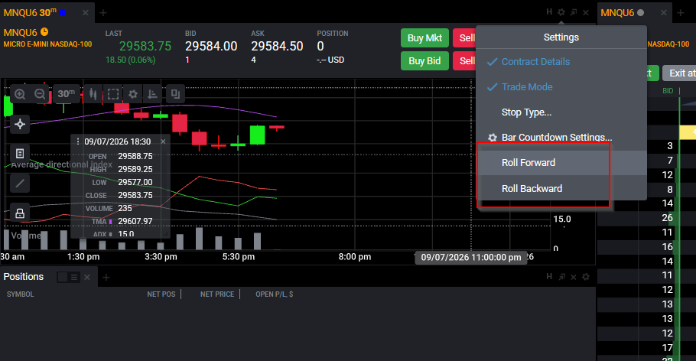The height and width of the screenshot is (361, 696).
Task: Enable the crosshair cursor tool
Action: coord(20,124)
